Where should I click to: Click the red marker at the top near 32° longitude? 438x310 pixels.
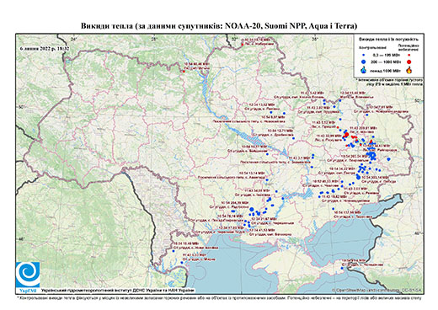coord(243,45)
